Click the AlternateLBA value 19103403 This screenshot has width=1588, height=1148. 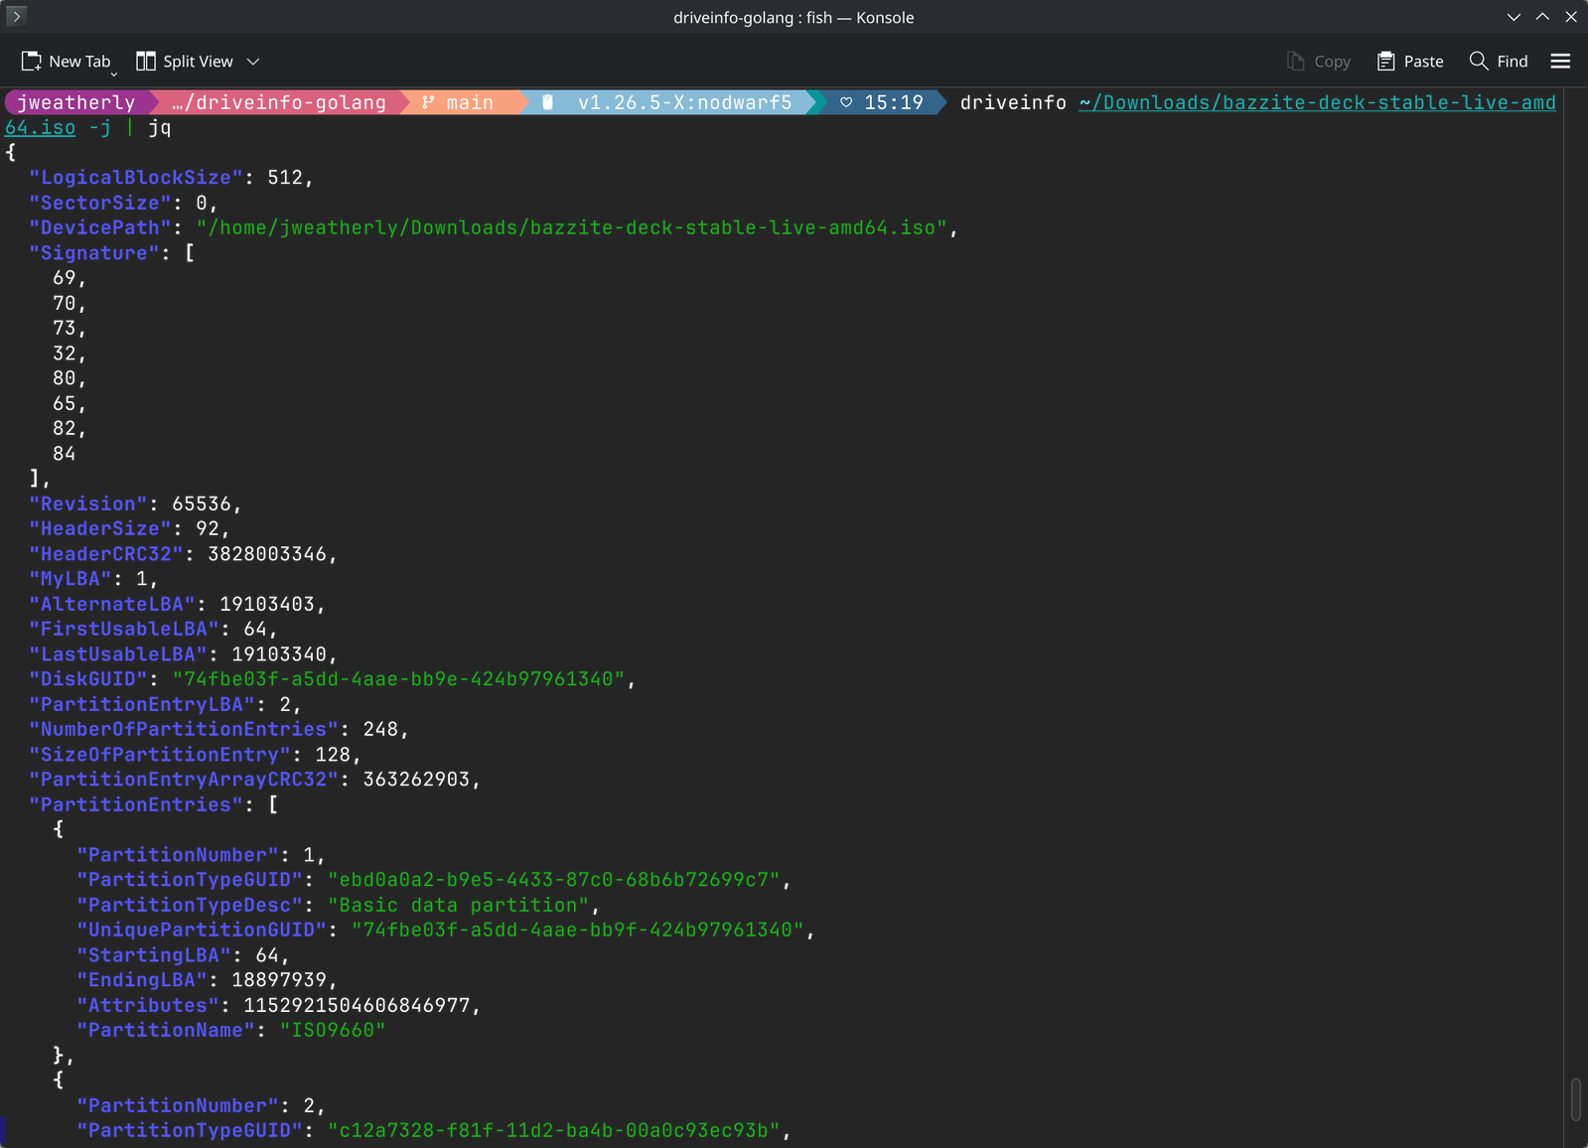pyautogui.click(x=267, y=604)
